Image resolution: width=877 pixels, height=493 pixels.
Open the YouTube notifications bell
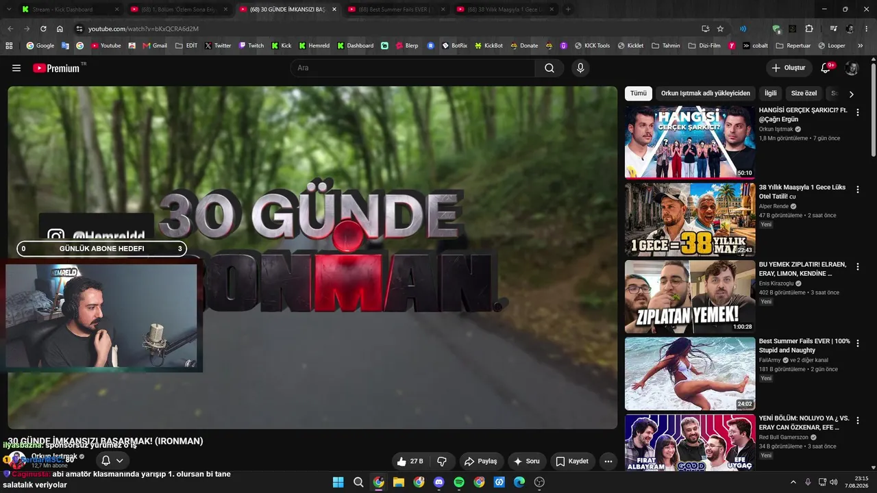[826, 68]
